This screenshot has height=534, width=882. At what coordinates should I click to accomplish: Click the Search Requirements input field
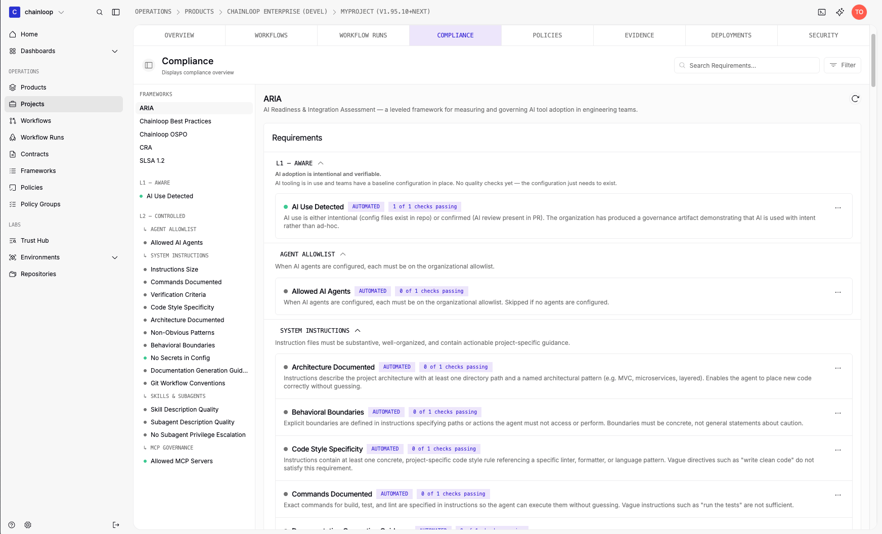(x=746, y=65)
